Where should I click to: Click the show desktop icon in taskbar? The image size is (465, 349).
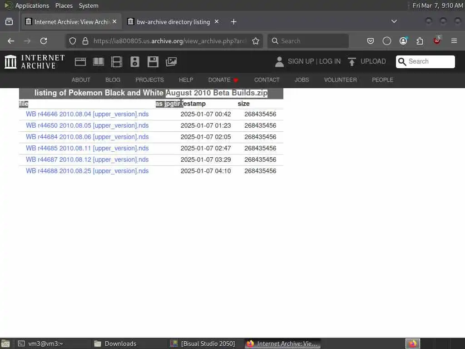click(x=5, y=344)
